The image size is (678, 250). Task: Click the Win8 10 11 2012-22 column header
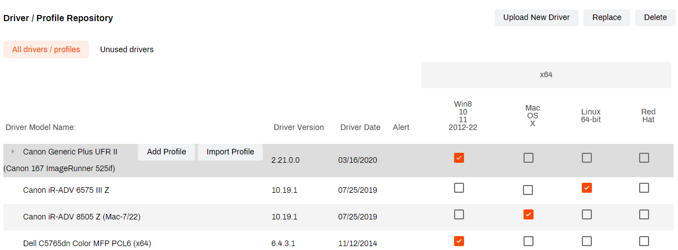[463, 116]
